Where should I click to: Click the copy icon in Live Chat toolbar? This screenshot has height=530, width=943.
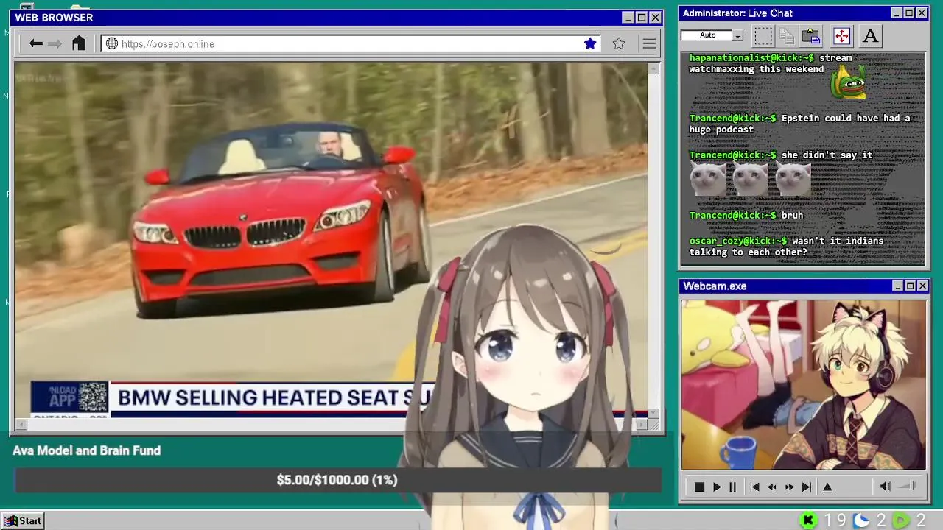click(787, 35)
